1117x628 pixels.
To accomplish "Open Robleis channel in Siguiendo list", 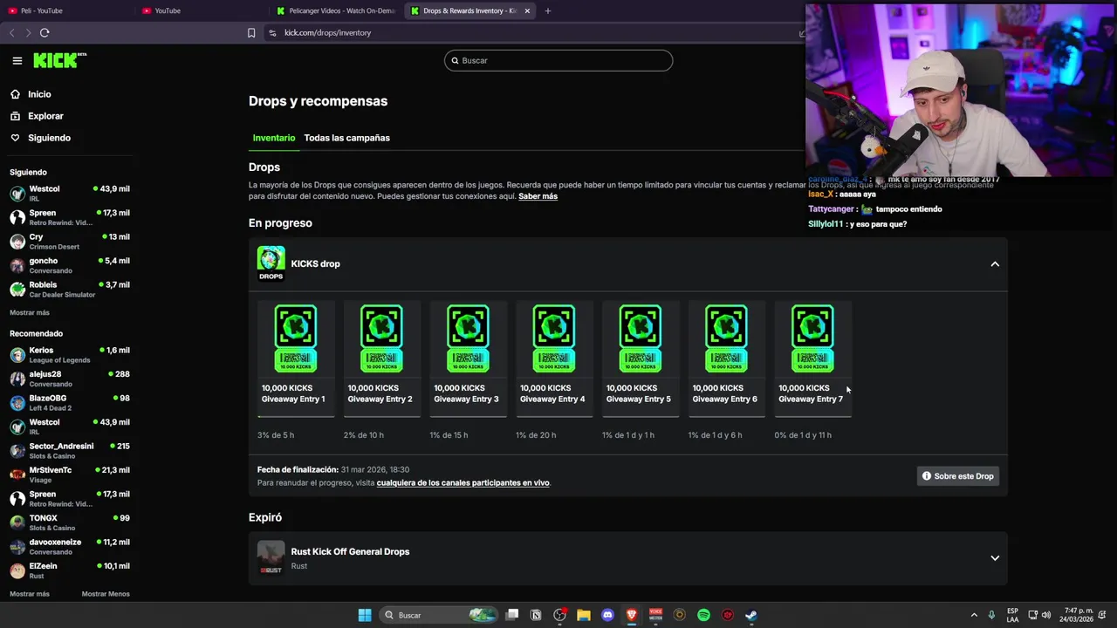I will [70, 290].
